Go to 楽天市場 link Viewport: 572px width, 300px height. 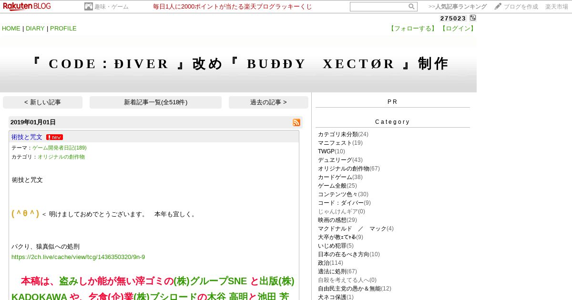[556, 7]
